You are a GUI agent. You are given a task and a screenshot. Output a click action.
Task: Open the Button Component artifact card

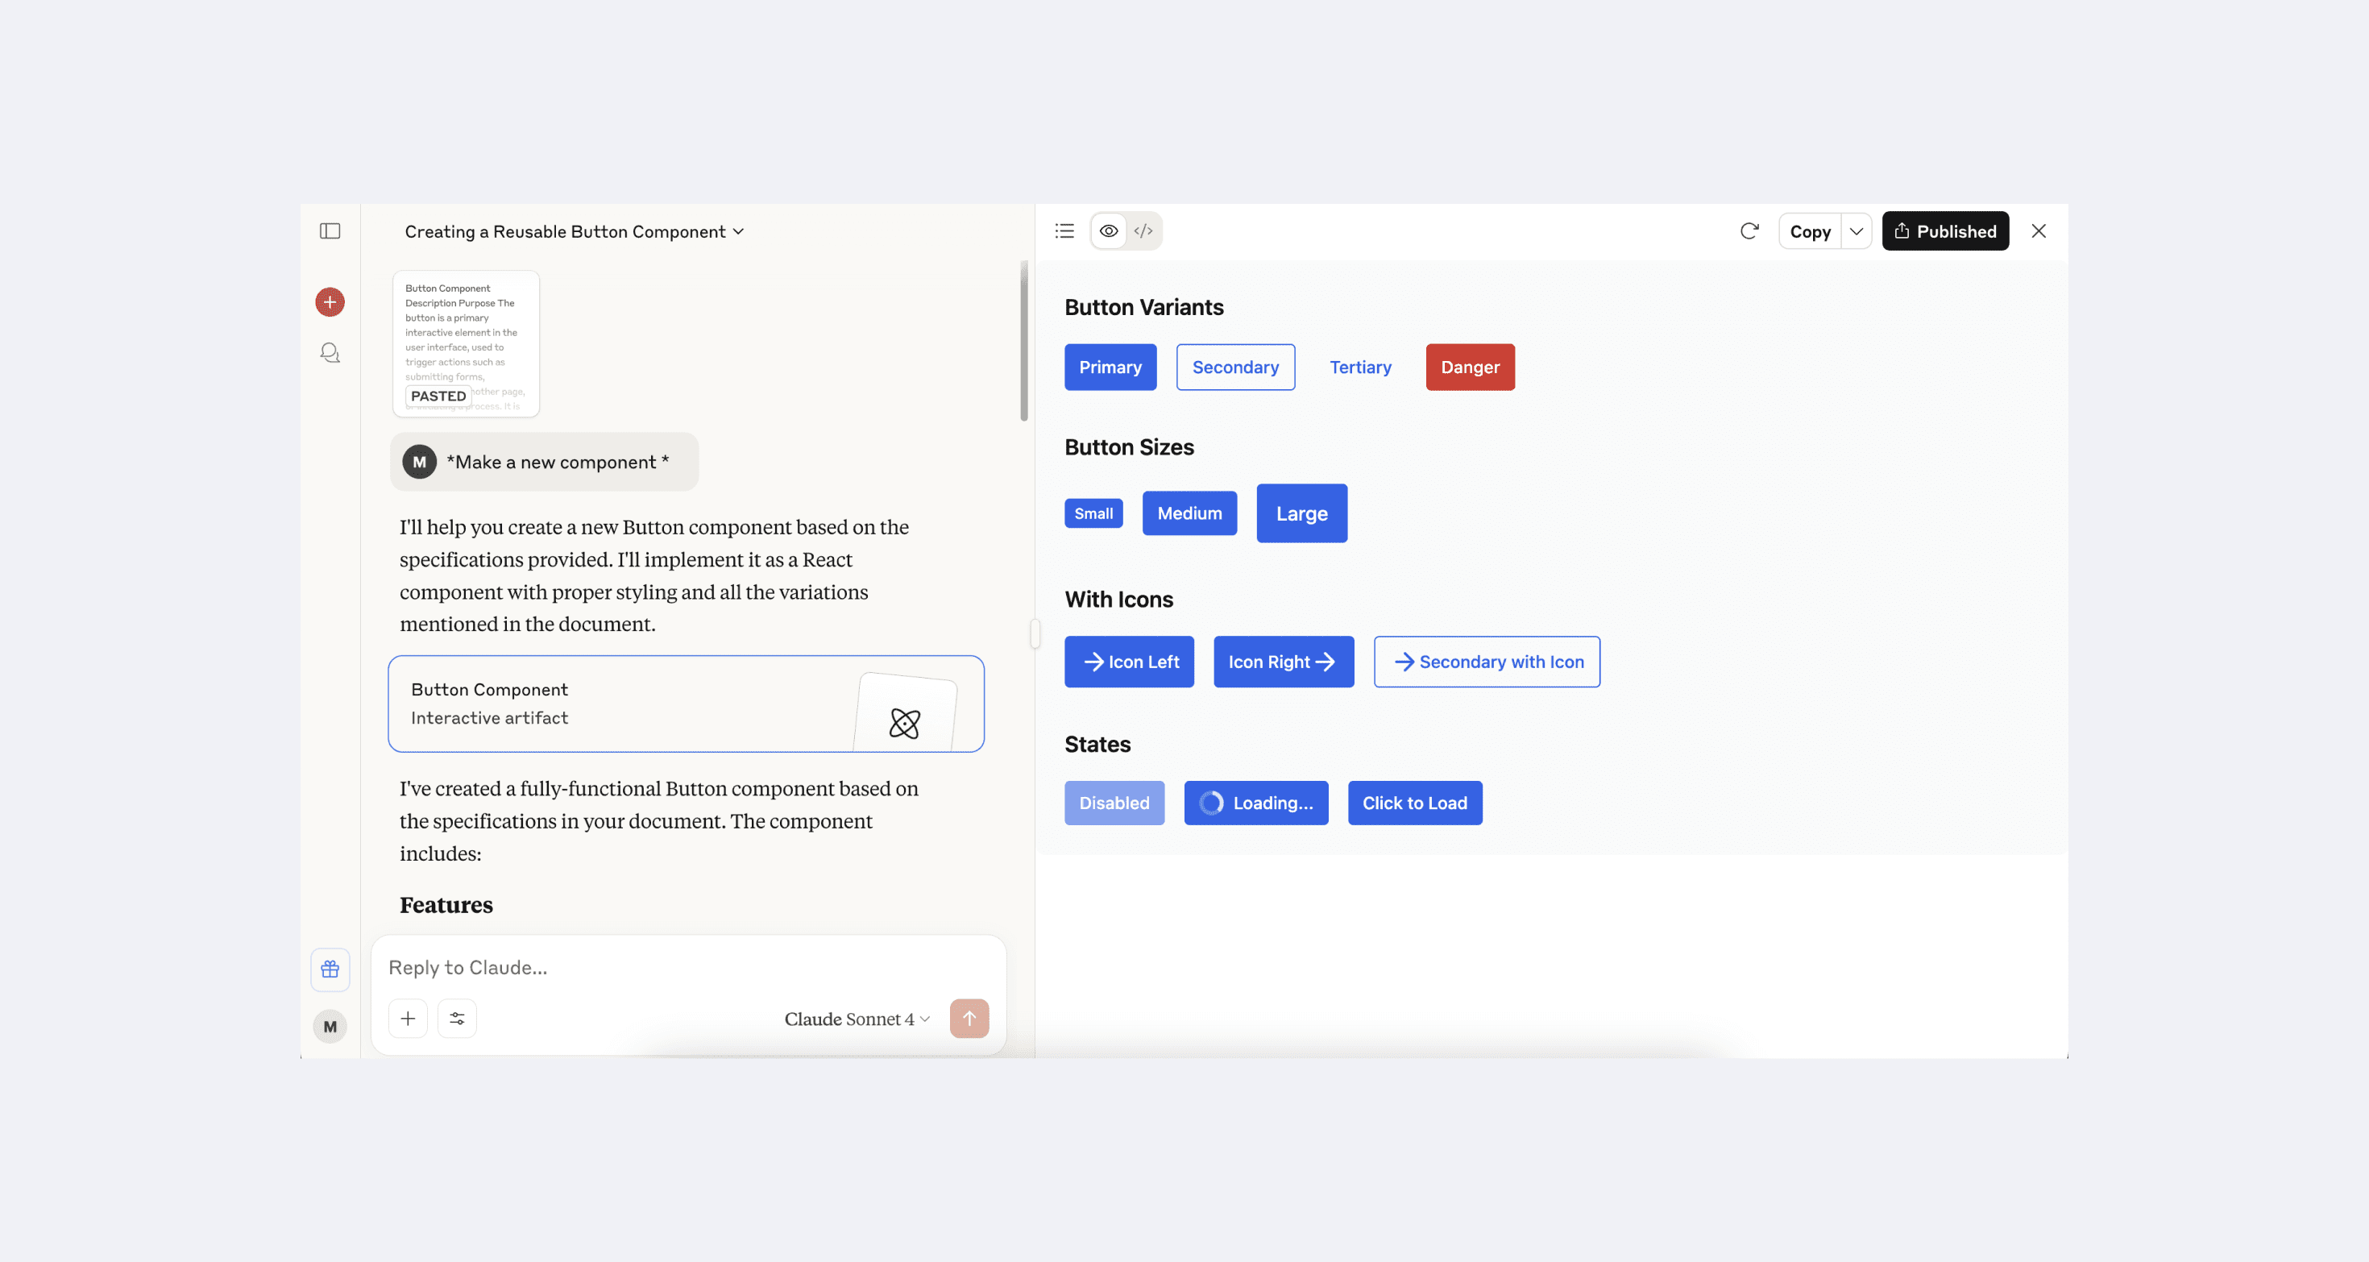tap(686, 704)
